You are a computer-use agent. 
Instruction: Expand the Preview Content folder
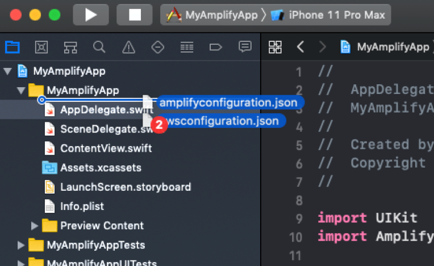point(34,226)
